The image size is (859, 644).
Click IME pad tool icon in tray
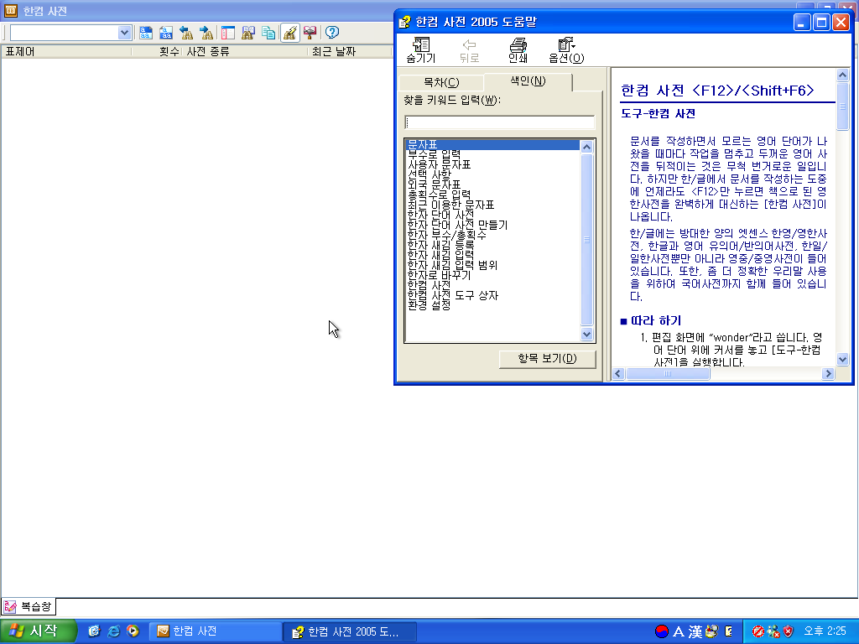pyautogui.click(x=711, y=631)
